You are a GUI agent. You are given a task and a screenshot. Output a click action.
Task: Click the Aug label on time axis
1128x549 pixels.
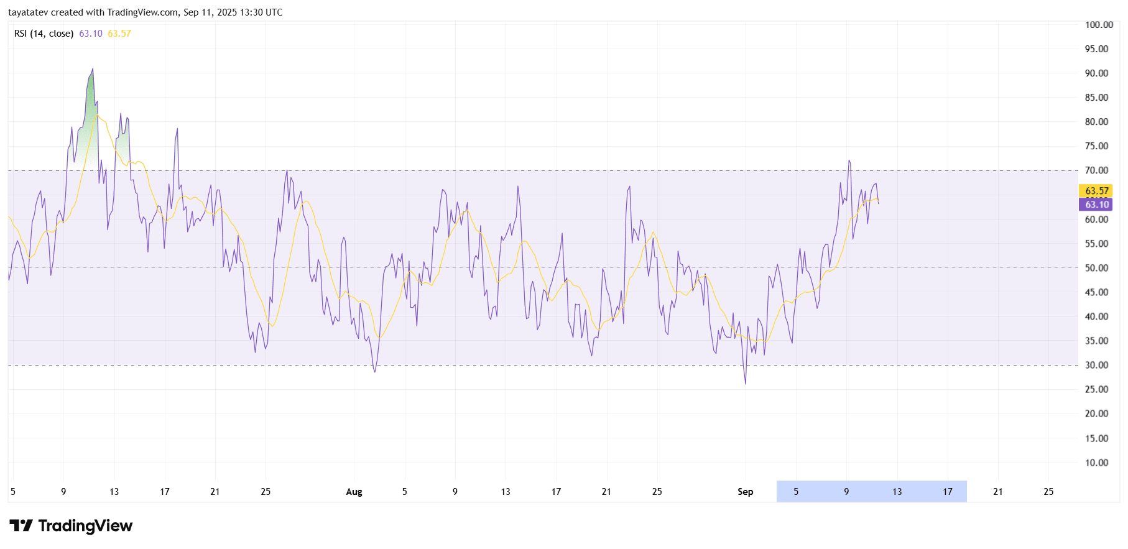354,492
